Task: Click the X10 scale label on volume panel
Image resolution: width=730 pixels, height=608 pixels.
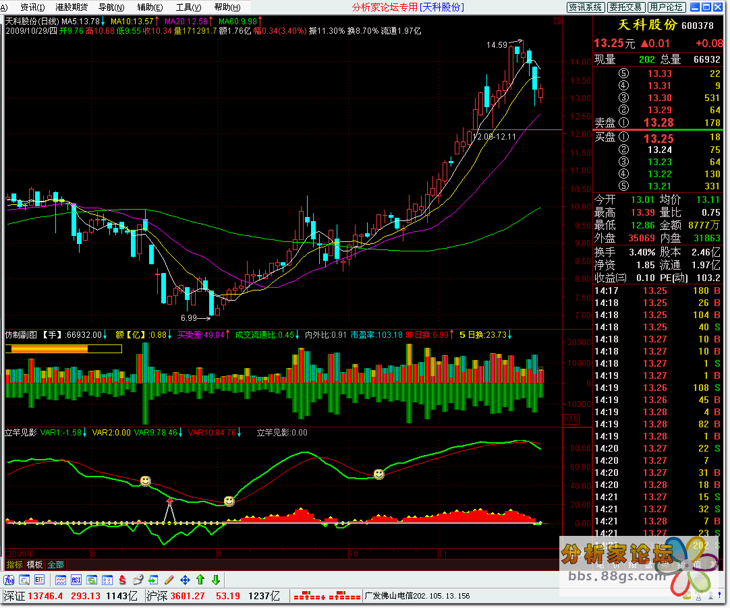Action: (x=571, y=419)
